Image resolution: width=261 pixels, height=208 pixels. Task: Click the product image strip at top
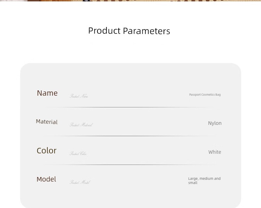pyautogui.click(x=130, y=1)
